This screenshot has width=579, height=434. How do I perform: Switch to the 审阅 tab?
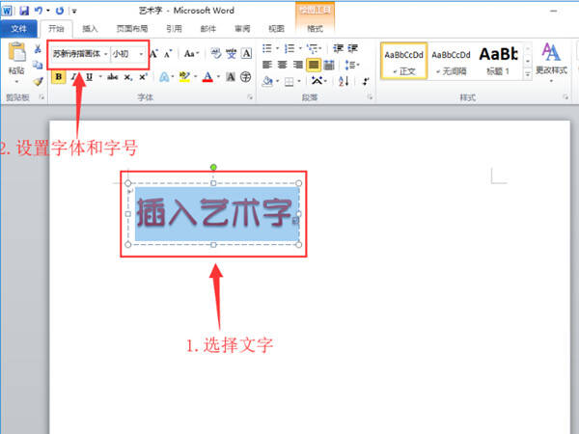242,28
